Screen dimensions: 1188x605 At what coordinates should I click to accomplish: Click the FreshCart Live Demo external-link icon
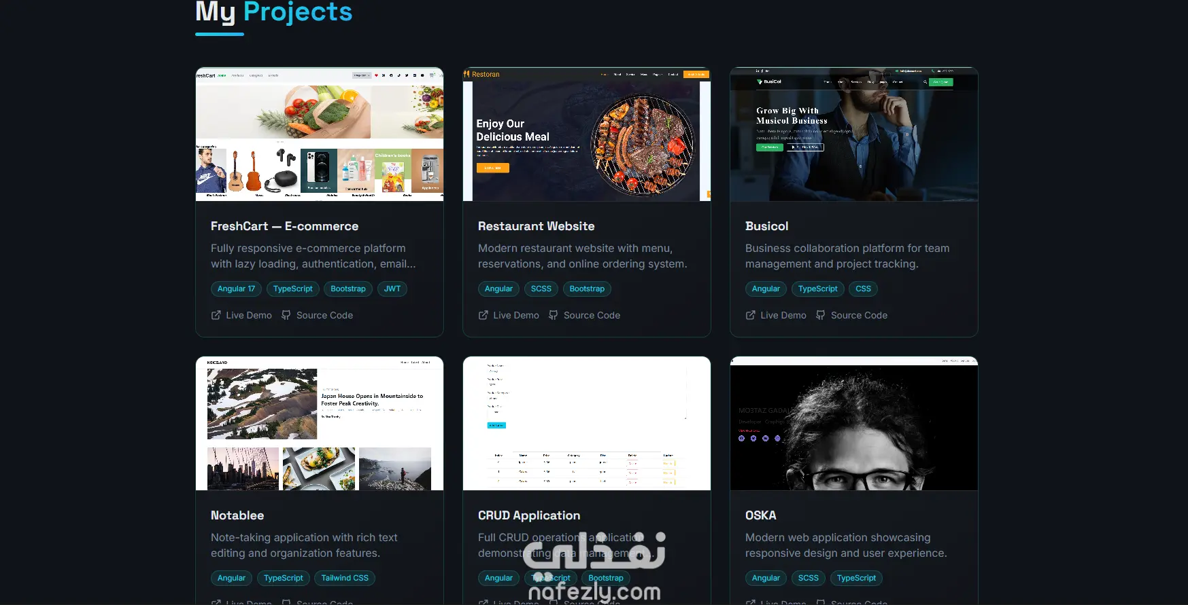(x=216, y=315)
